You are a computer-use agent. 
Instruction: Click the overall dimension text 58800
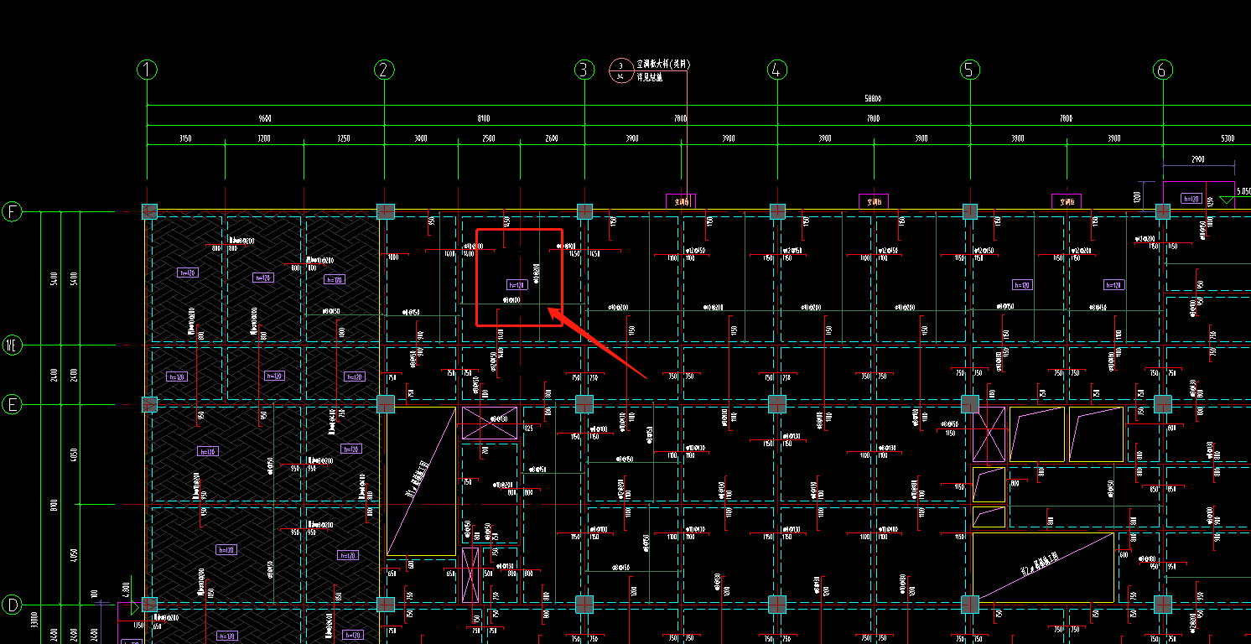tap(873, 99)
